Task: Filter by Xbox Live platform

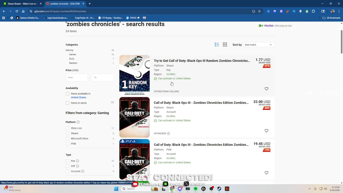Action: 68,128
